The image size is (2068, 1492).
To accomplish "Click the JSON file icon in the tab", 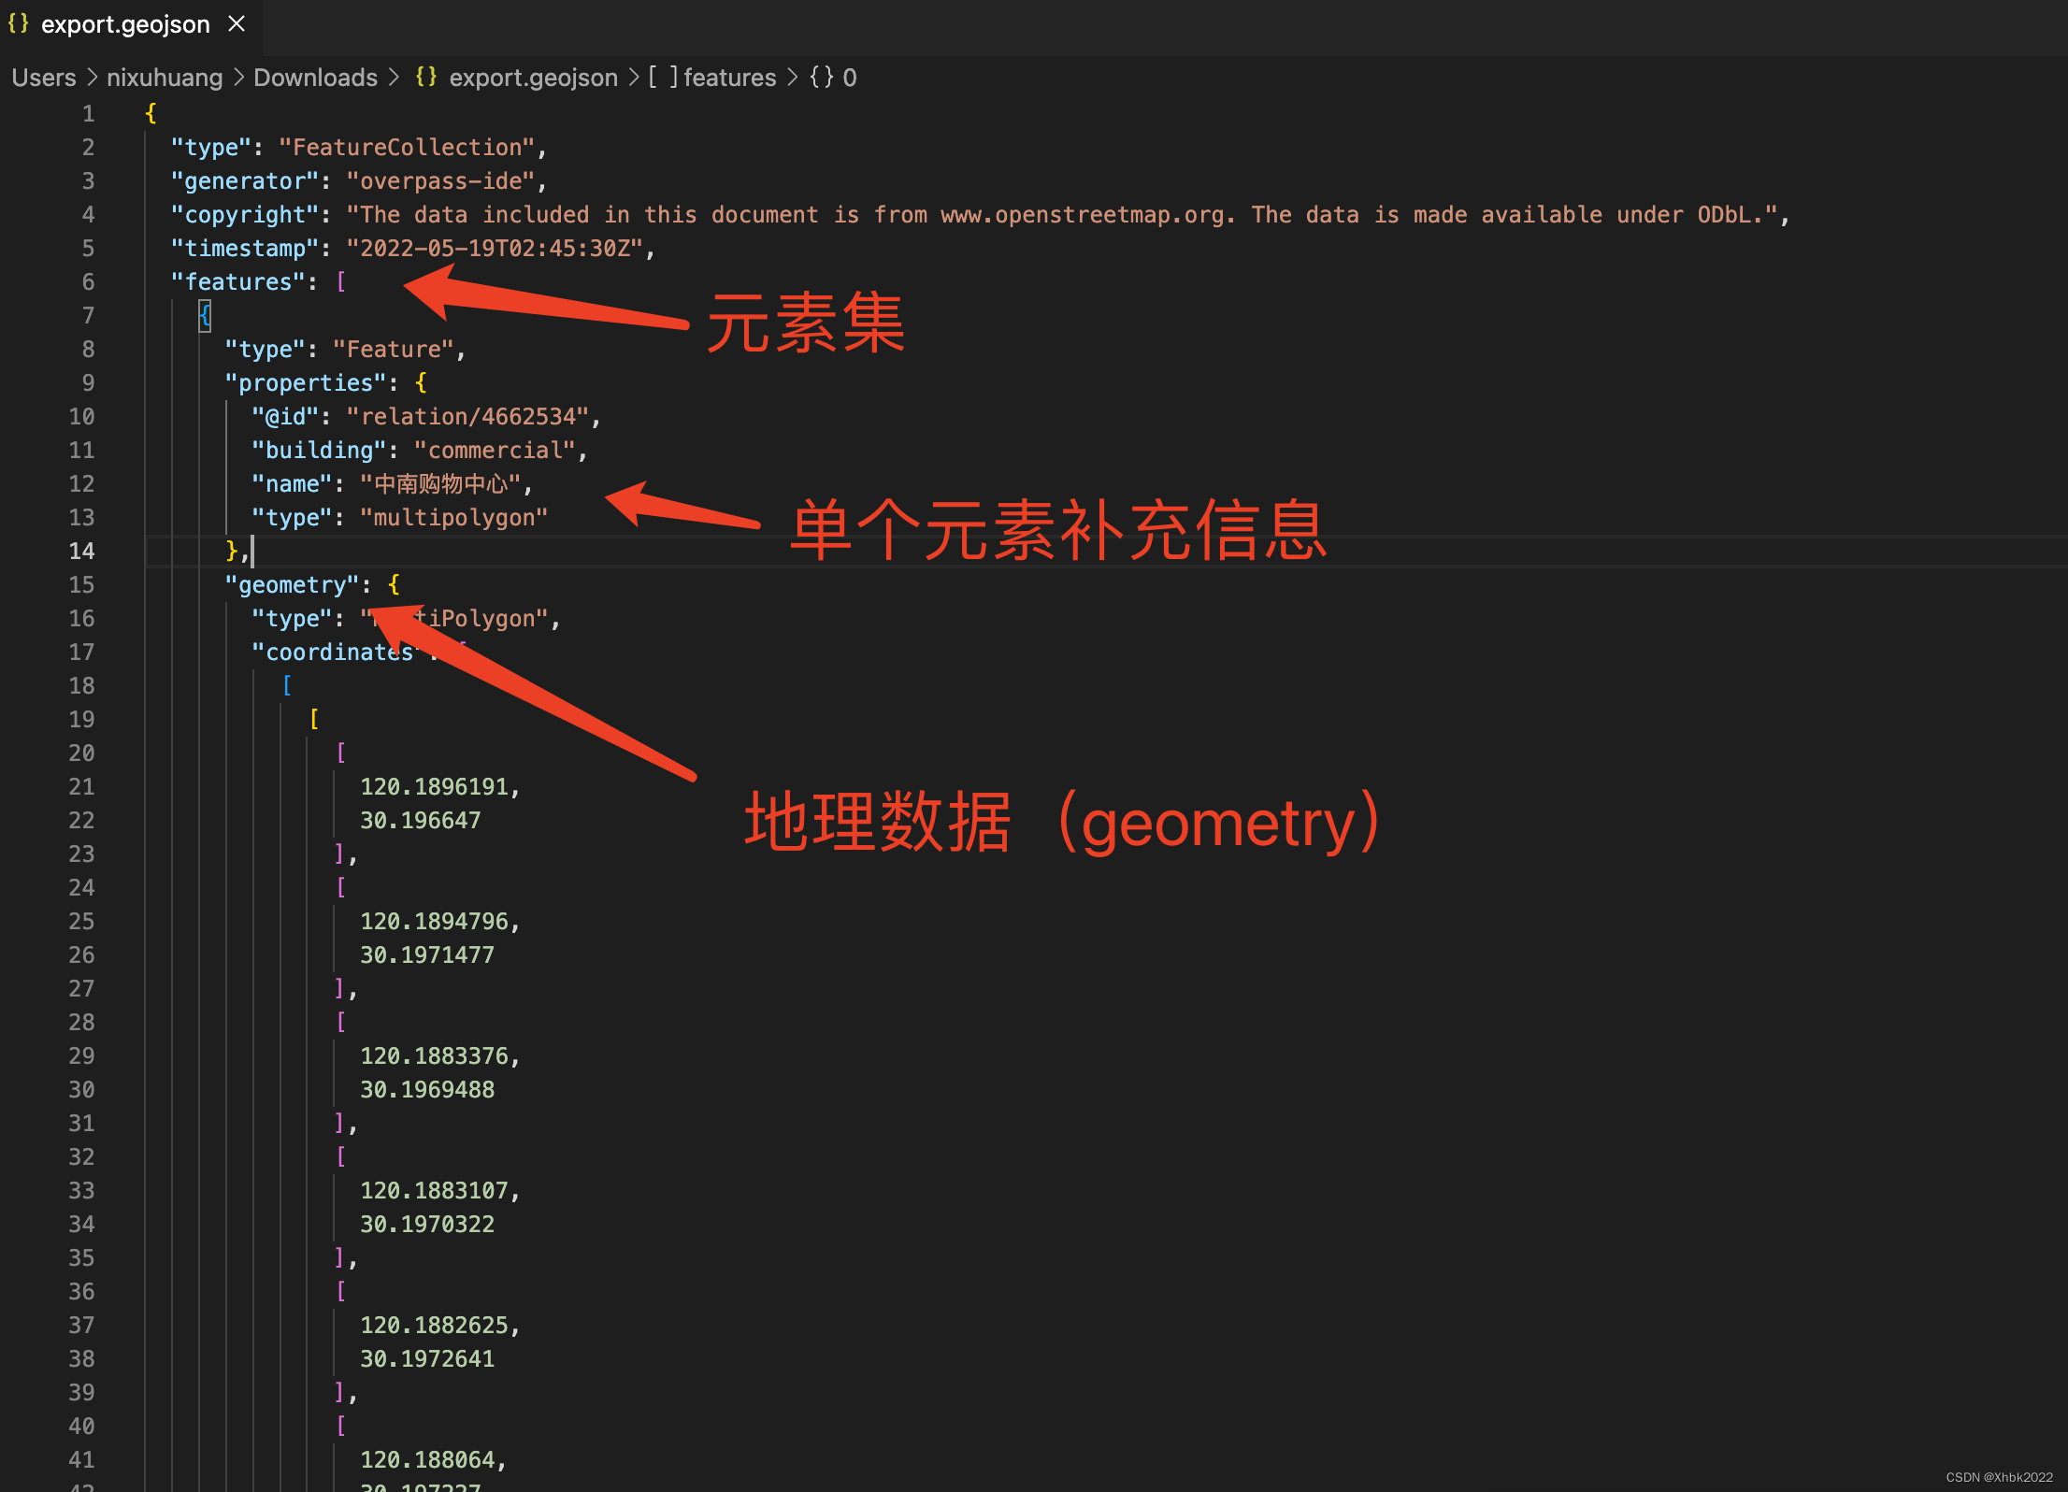I will click(x=19, y=24).
